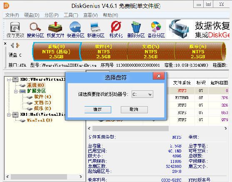This screenshot has height=182, width=232.
Task: Open the 搜索分区 search partition tool
Action: (35, 30)
